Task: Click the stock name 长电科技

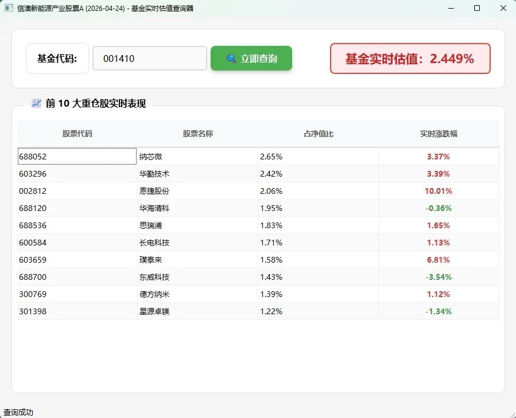Action: point(154,243)
